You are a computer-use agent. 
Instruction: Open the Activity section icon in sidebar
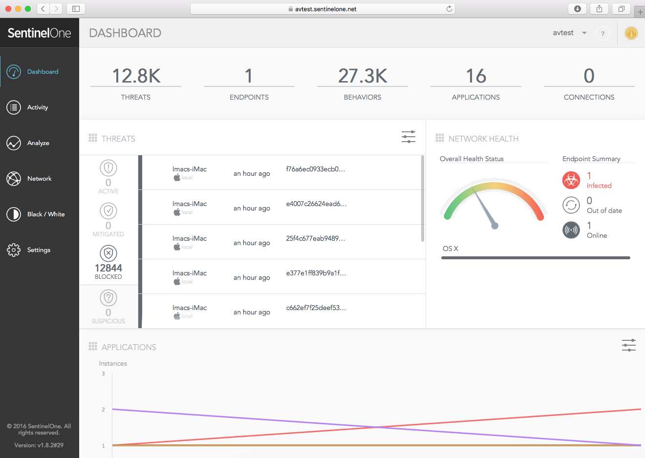[x=14, y=107]
